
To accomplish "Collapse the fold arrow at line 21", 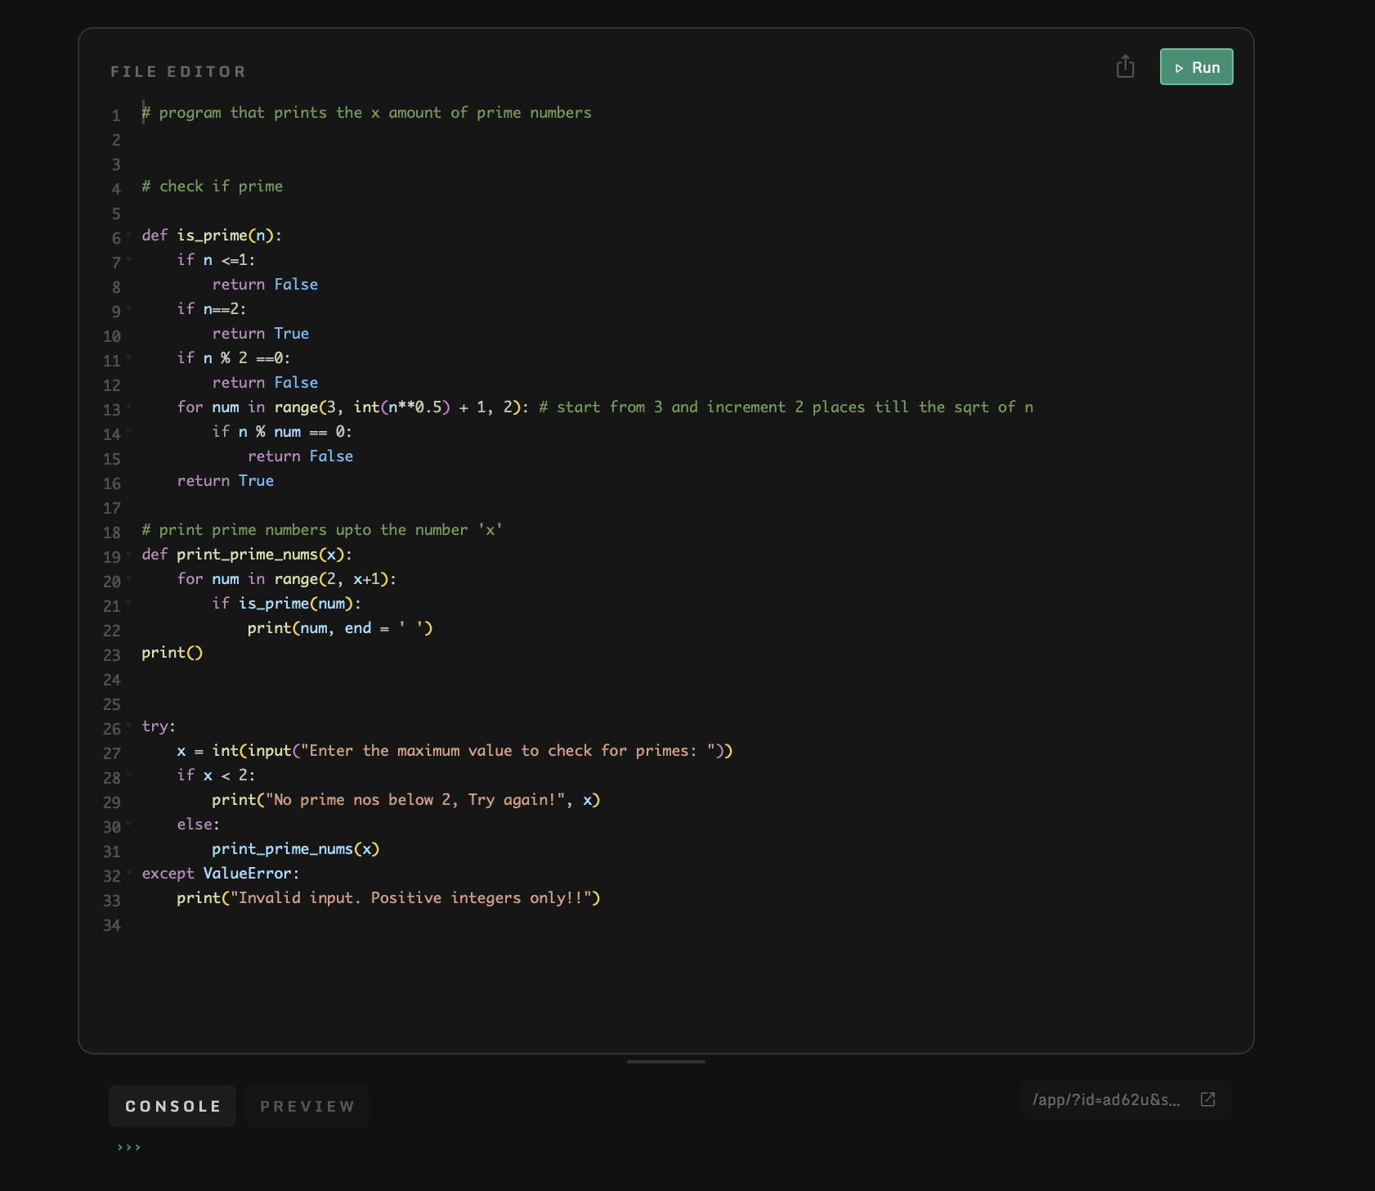I will tap(129, 604).
